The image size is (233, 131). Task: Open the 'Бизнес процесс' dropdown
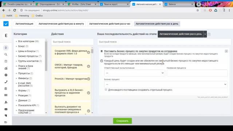(166, 84)
